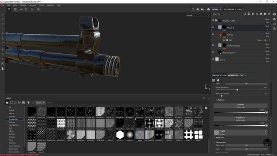Click Shelf import resource icon
The image size is (277, 156).
(x=23, y=103)
